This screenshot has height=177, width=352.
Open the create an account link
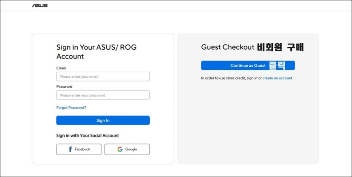(278, 78)
